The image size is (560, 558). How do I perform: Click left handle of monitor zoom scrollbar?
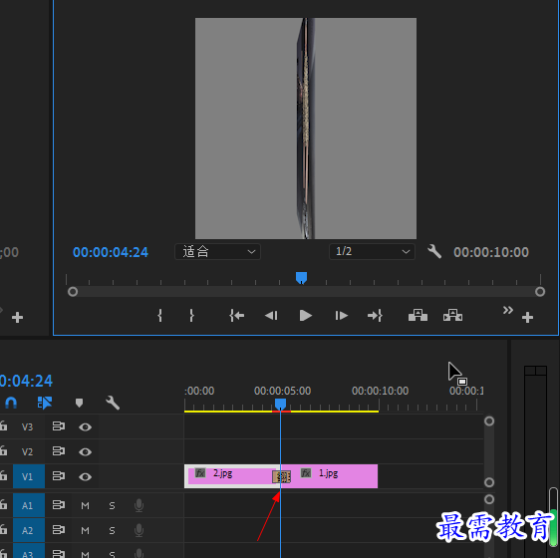pos(73,292)
